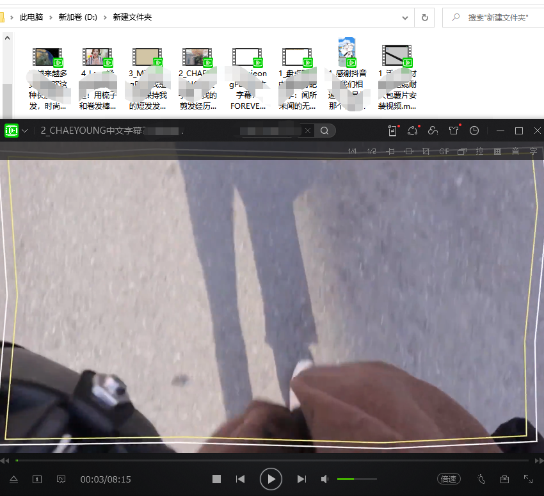Viewport: 544px width, 496px height.
Task: Click the fast-forward arrows at progress bar end
Action: [x=539, y=461]
